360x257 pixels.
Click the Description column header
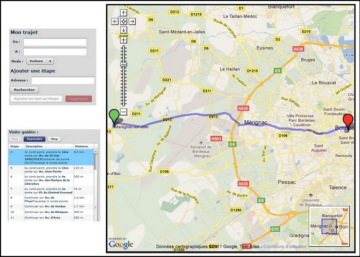[x=48, y=146]
